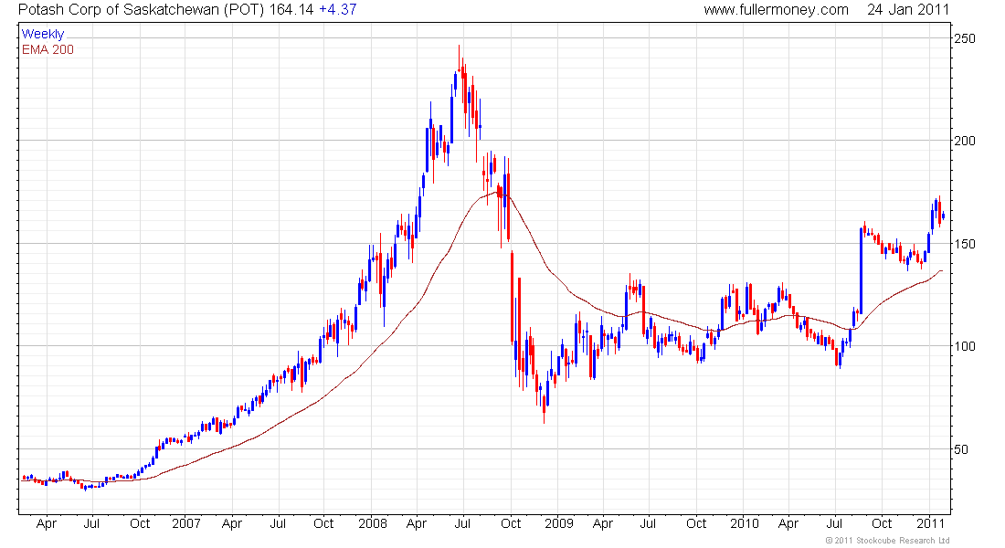Click the date '24 Jan 2011'
The image size is (1005, 548).
(908, 10)
